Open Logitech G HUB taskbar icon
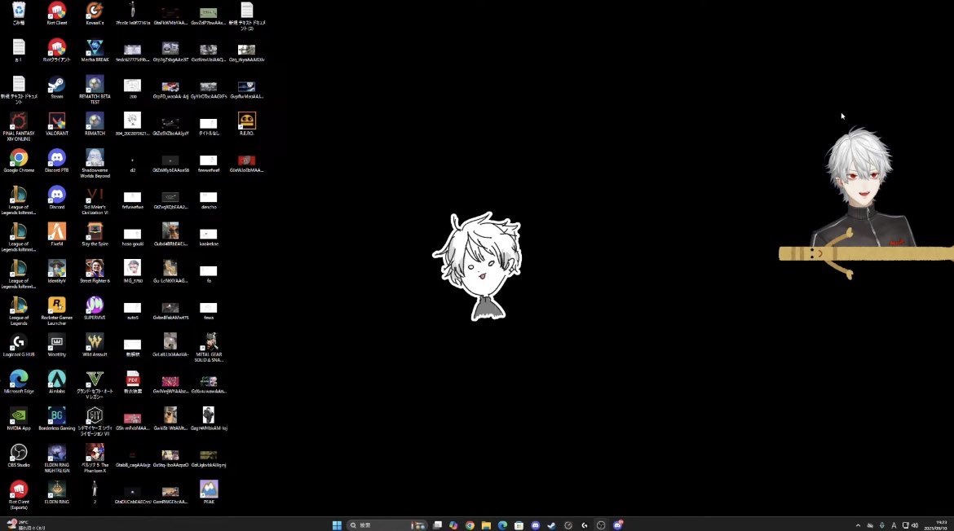The width and height of the screenshot is (954, 531). pyautogui.click(x=585, y=525)
